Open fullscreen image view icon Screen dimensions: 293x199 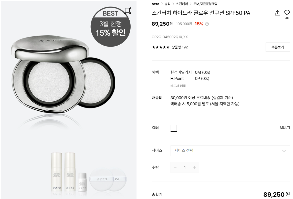tap(127, 10)
